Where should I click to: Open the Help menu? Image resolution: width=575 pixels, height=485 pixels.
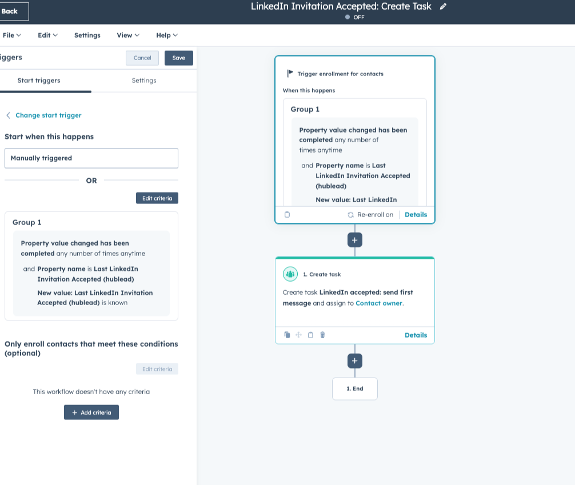[167, 35]
